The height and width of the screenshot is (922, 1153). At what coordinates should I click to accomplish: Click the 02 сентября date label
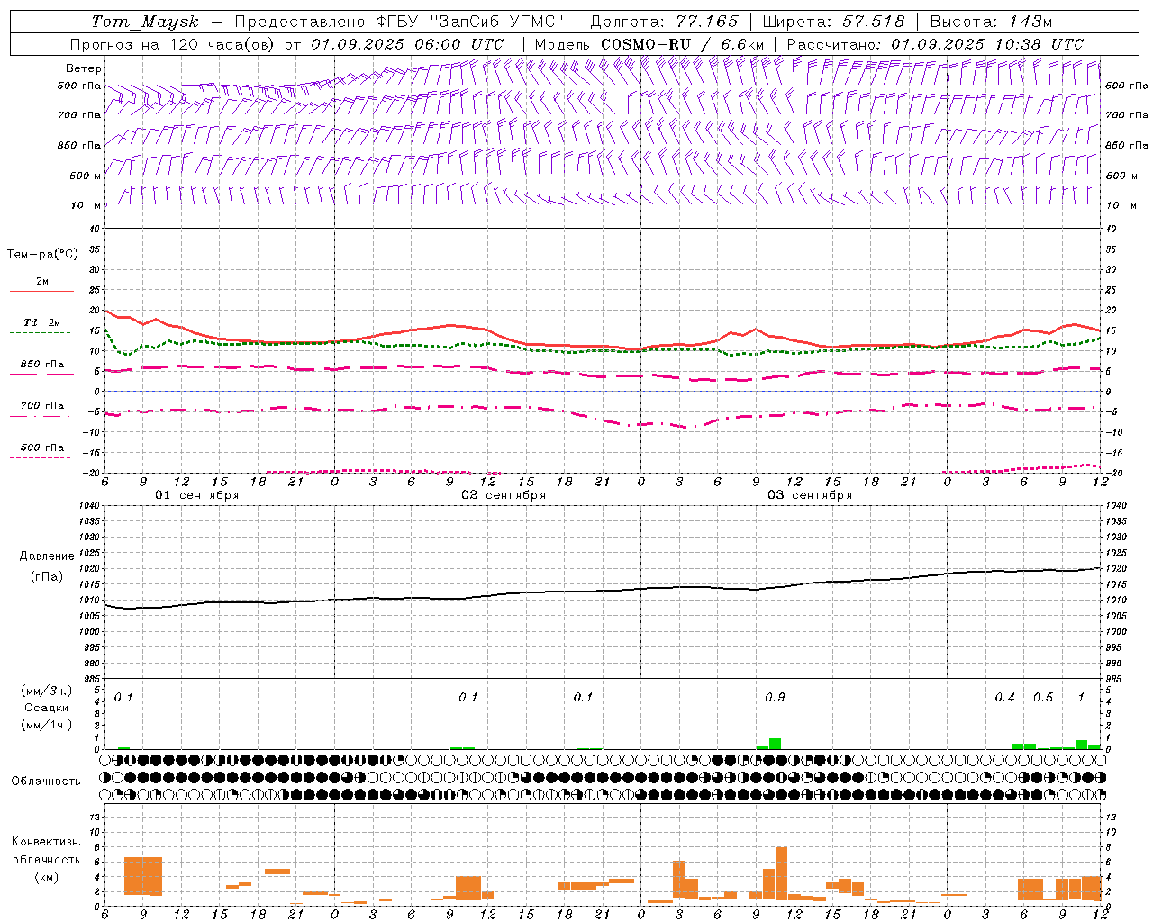(504, 495)
